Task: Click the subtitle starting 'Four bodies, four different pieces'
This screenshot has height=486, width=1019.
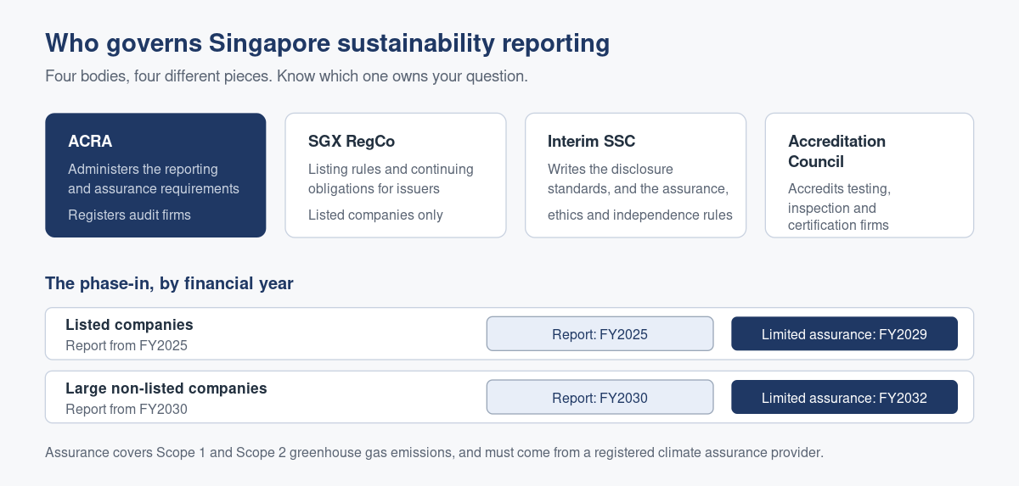Action: point(286,76)
